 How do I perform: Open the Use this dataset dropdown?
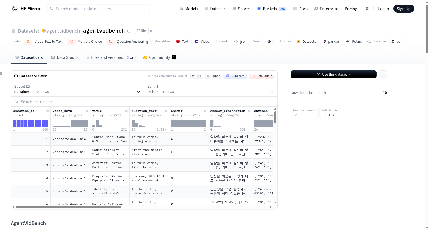coord(334,74)
